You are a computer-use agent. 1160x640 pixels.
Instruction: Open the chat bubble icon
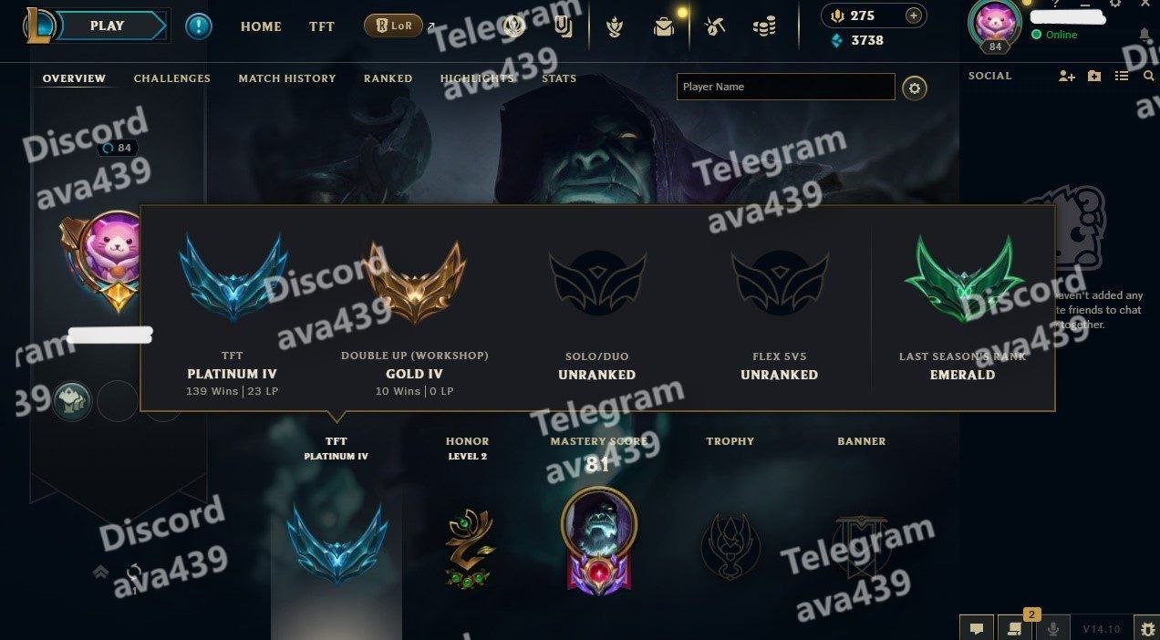[x=976, y=628]
